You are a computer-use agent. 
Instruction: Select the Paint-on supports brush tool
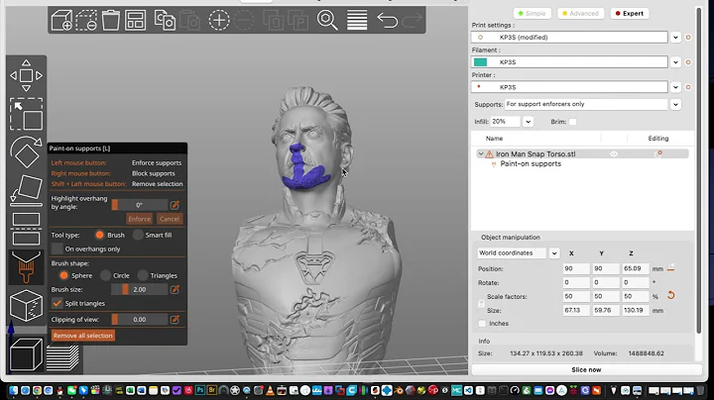point(26,267)
